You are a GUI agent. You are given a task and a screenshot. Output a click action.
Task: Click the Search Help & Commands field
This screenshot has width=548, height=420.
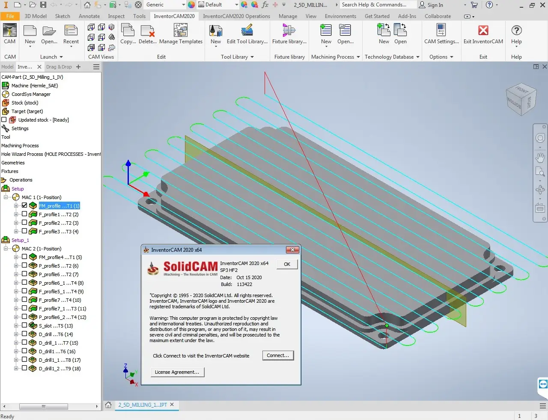point(378,5)
